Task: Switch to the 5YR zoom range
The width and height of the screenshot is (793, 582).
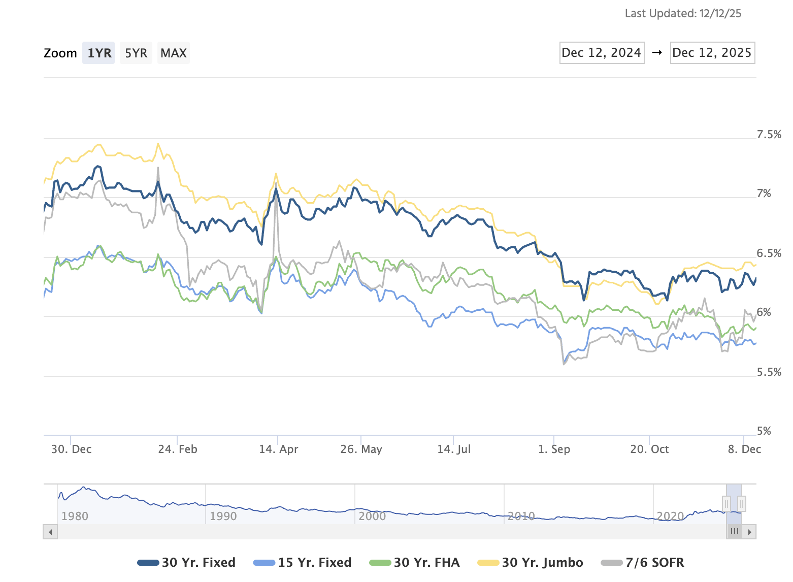Action: pyautogui.click(x=136, y=53)
